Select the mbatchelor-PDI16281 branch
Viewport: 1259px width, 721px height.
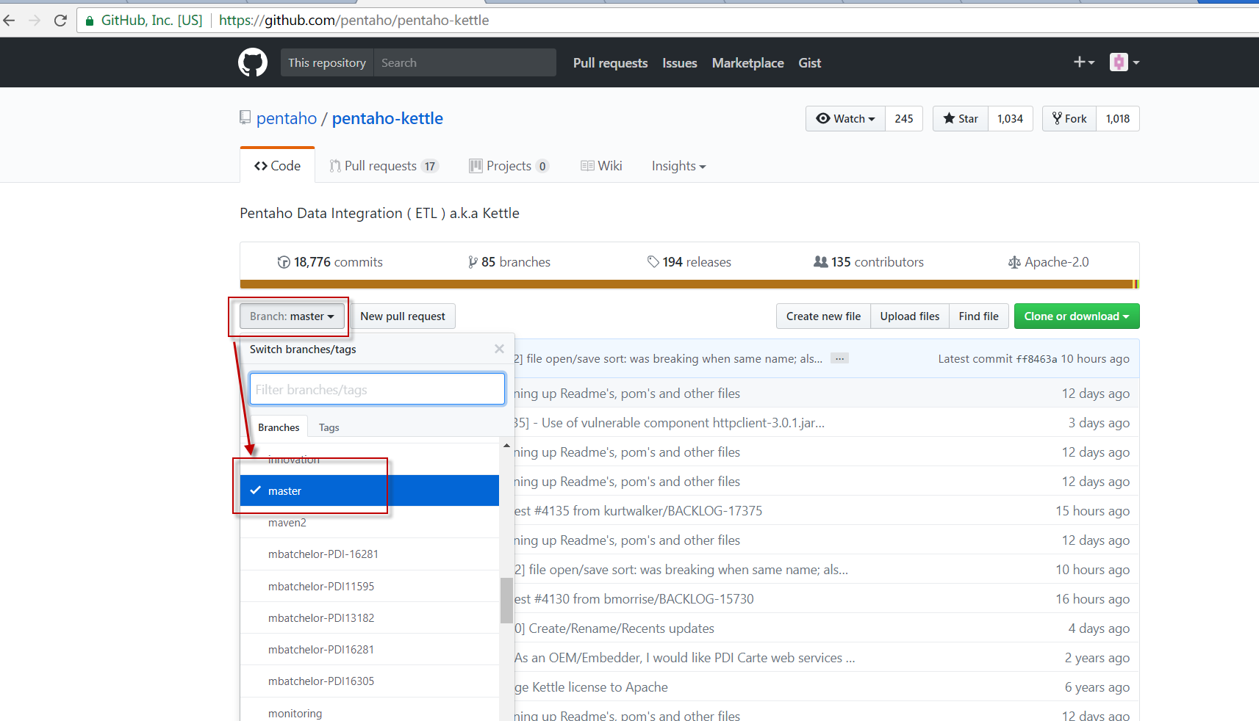tap(370, 649)
